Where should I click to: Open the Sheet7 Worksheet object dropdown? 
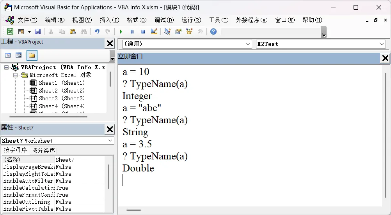tap(110, 141)
